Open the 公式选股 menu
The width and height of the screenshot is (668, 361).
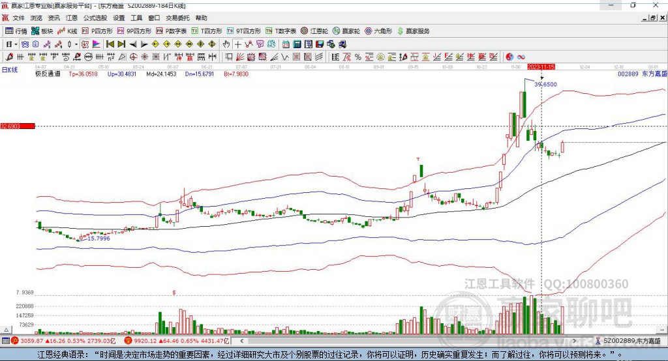95,18
